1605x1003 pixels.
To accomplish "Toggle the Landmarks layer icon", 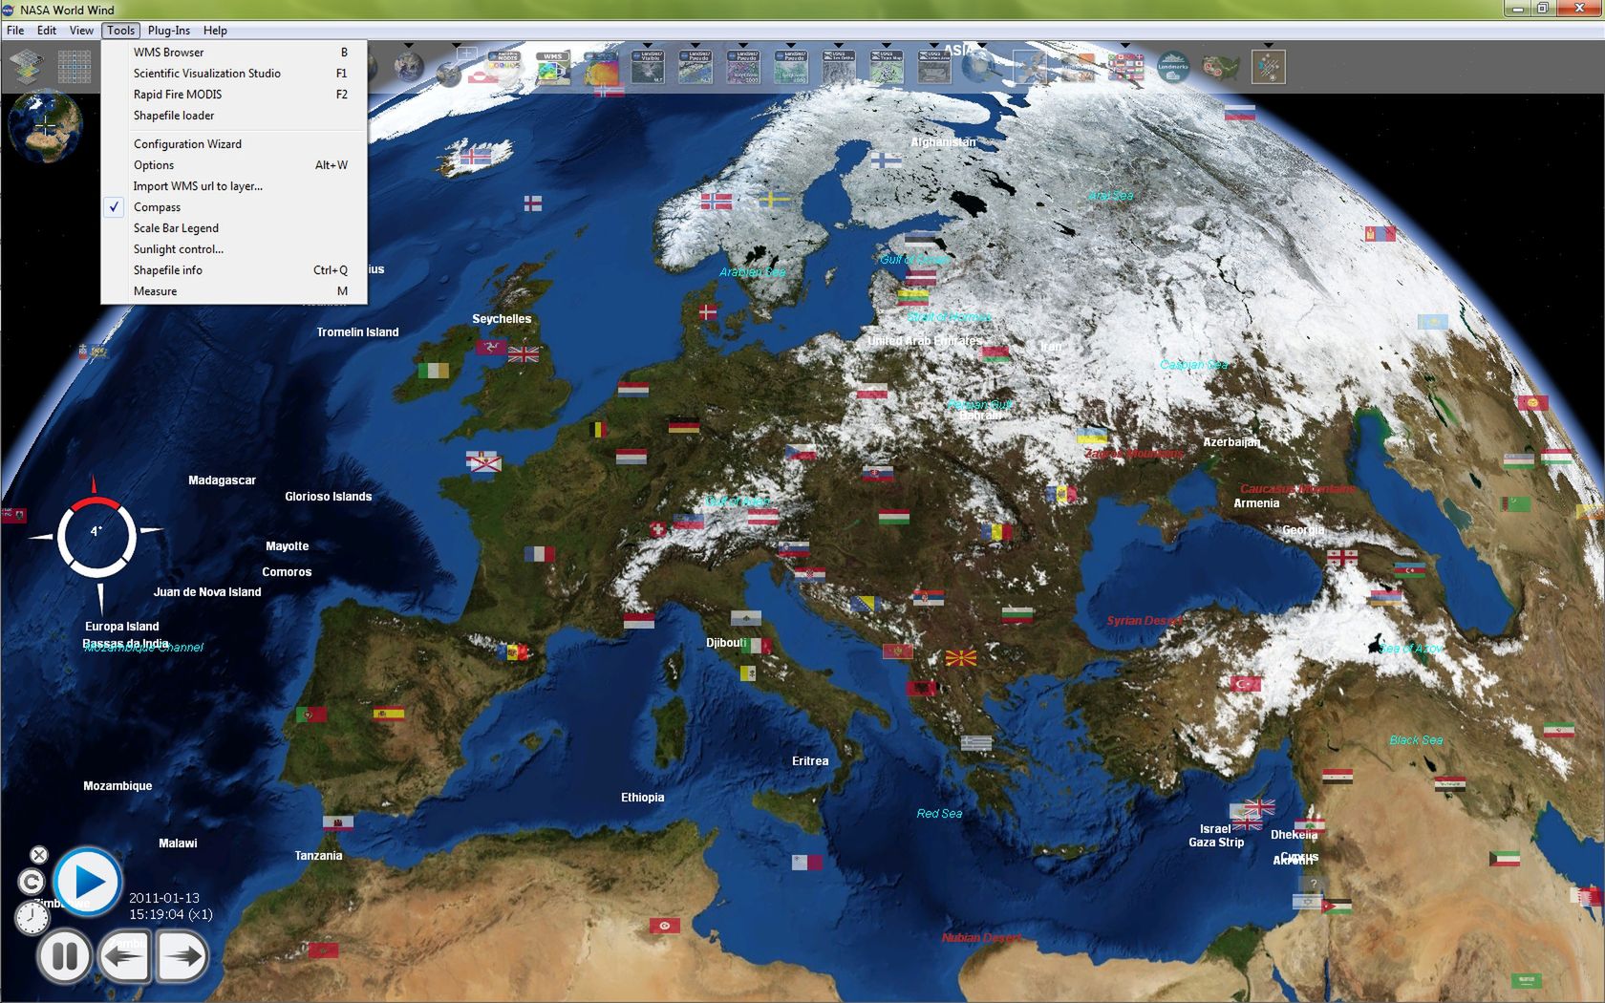I will point(1173,67).
